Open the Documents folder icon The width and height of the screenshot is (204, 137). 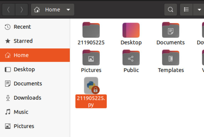point(170,30)
